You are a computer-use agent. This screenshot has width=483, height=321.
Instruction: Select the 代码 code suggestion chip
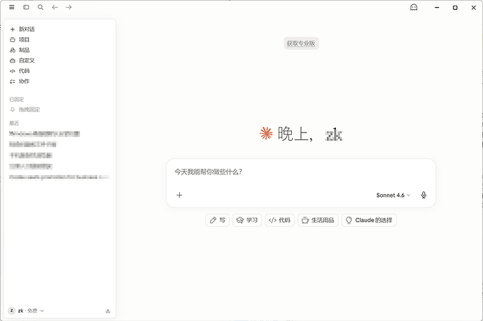[x=280, y=220]
